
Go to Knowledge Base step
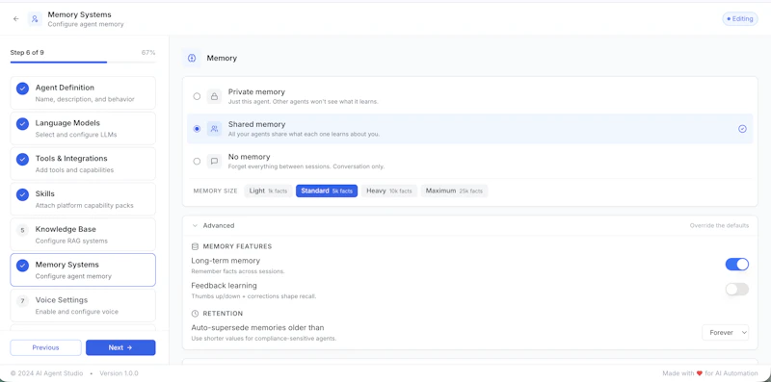point(83,234)
